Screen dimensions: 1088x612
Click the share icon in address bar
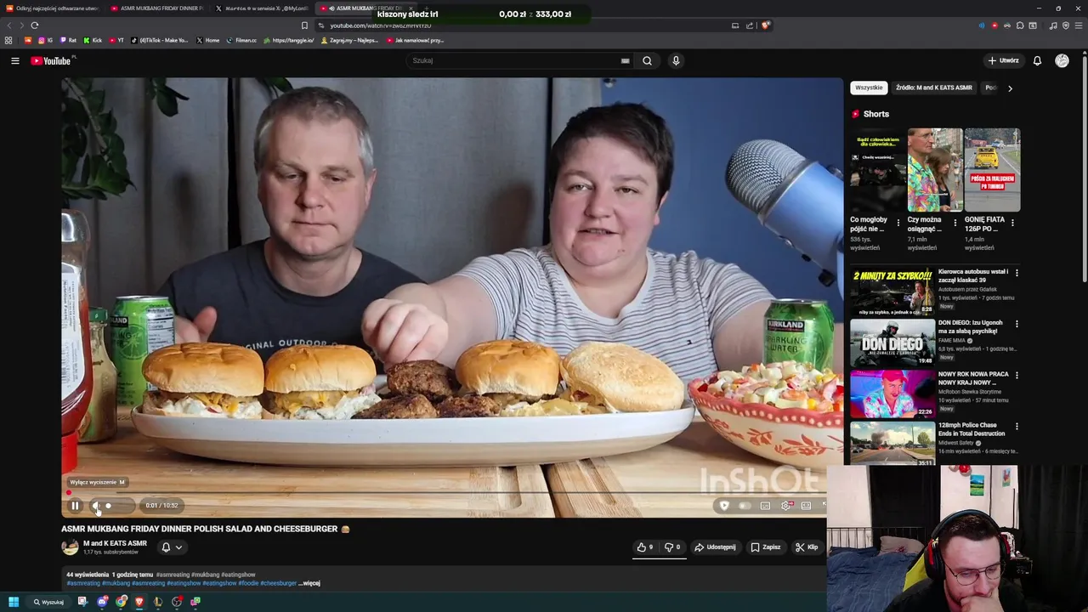click(750, 25)
